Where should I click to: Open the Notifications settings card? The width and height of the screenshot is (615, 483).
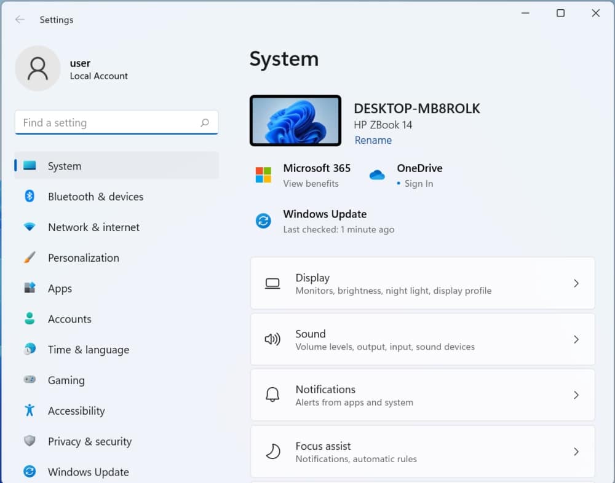[423, 395]
